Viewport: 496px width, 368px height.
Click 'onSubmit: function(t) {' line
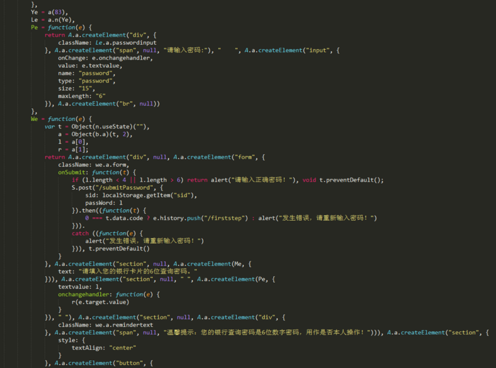pyautogui.click(x=97, y=173)
